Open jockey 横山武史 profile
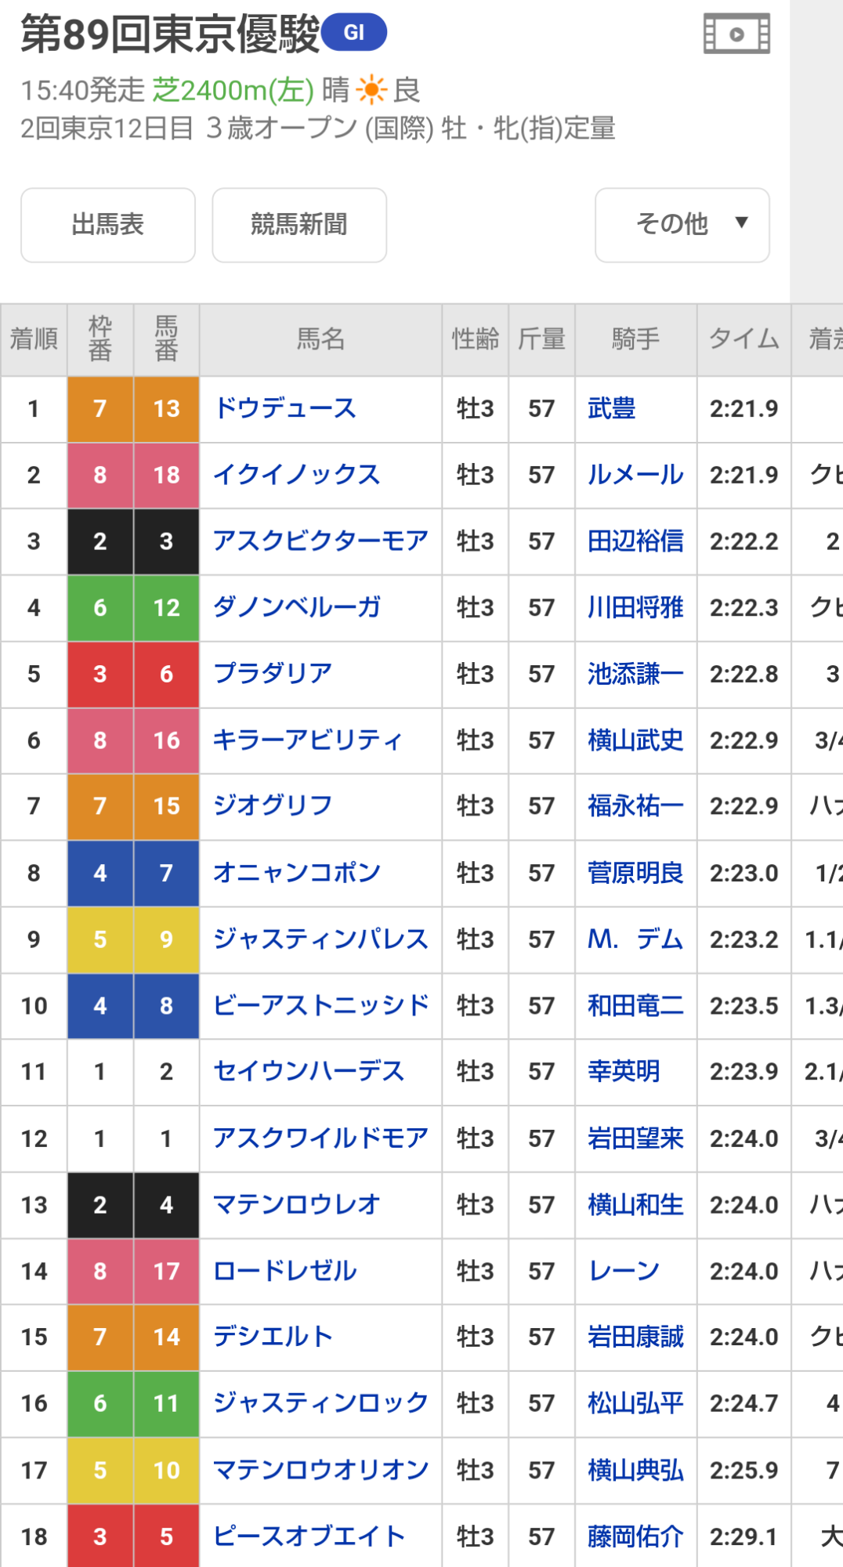 635,740
